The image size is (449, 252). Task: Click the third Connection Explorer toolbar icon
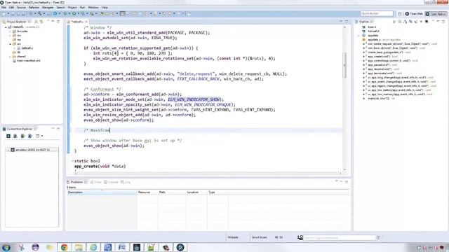coord(22,136)
